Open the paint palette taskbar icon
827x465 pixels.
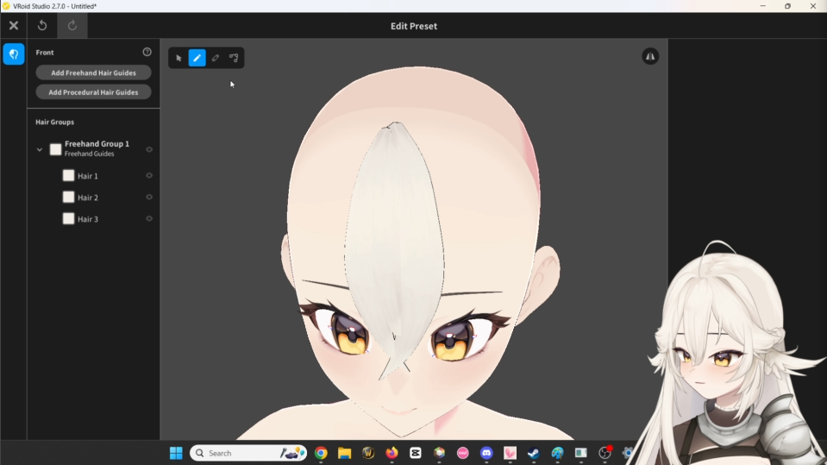(x=557, y=453)
